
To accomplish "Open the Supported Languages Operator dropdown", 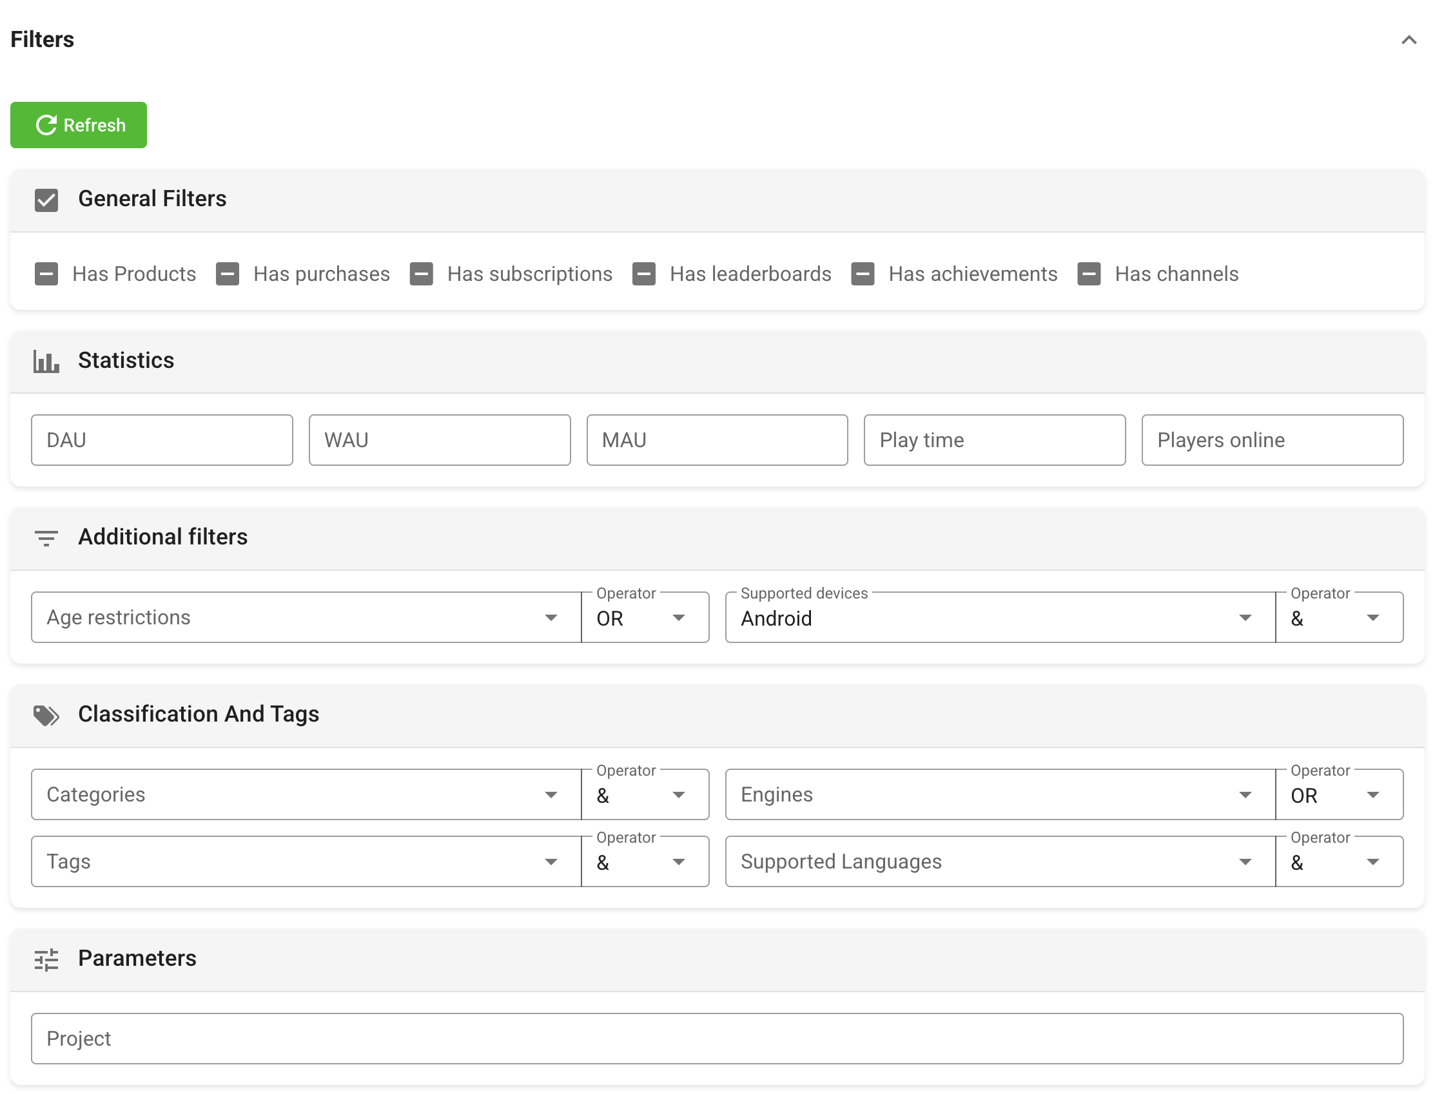I will pos(1339,861).
